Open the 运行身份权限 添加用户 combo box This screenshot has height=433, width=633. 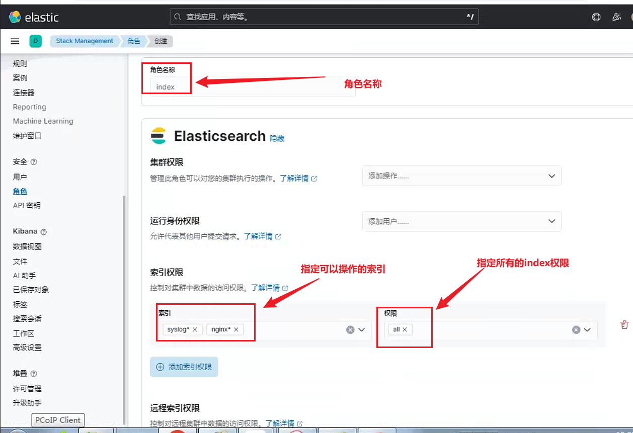(461, 221)
